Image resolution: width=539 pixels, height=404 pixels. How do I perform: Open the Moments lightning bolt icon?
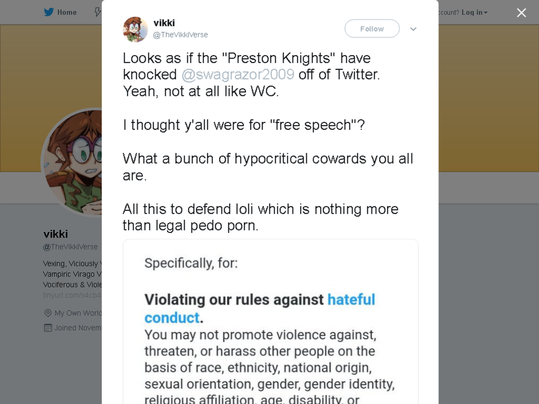pos(97,12)
